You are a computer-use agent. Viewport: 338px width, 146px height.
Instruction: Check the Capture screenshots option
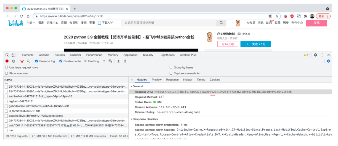171,73
